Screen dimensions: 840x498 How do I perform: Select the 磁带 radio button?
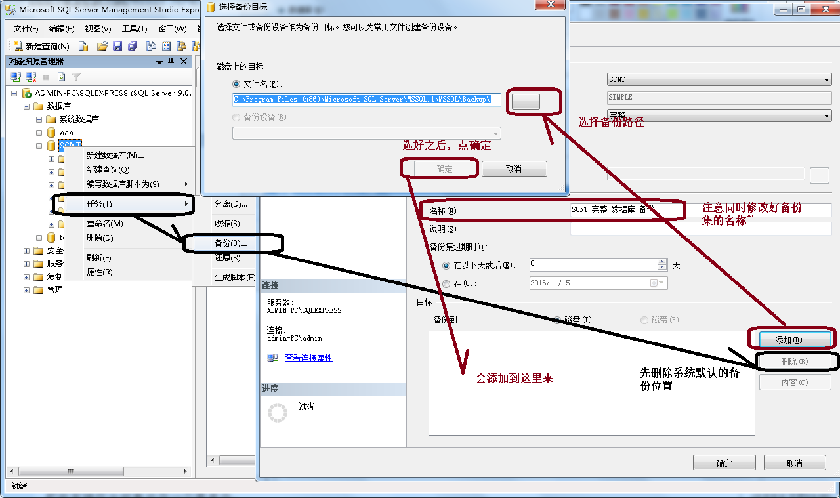pos(644,320)
